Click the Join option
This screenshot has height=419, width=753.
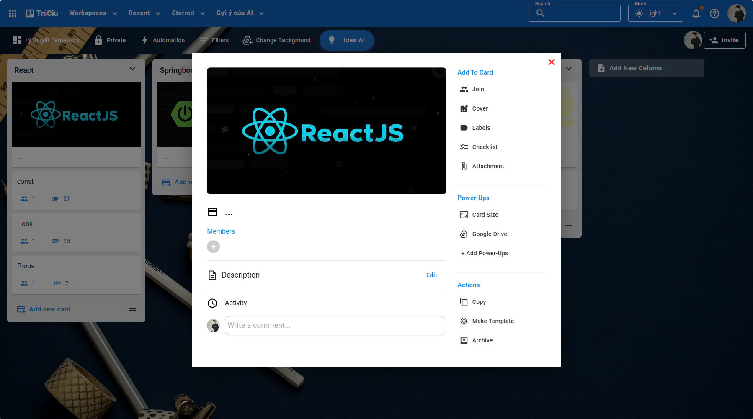tap(500, 89)
